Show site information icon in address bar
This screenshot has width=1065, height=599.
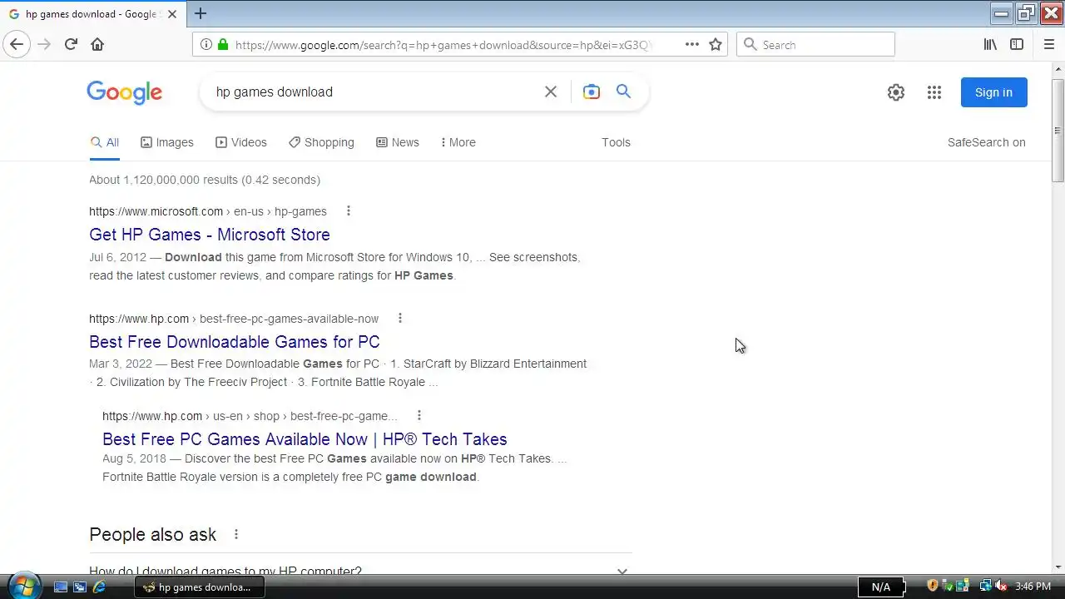206,45
